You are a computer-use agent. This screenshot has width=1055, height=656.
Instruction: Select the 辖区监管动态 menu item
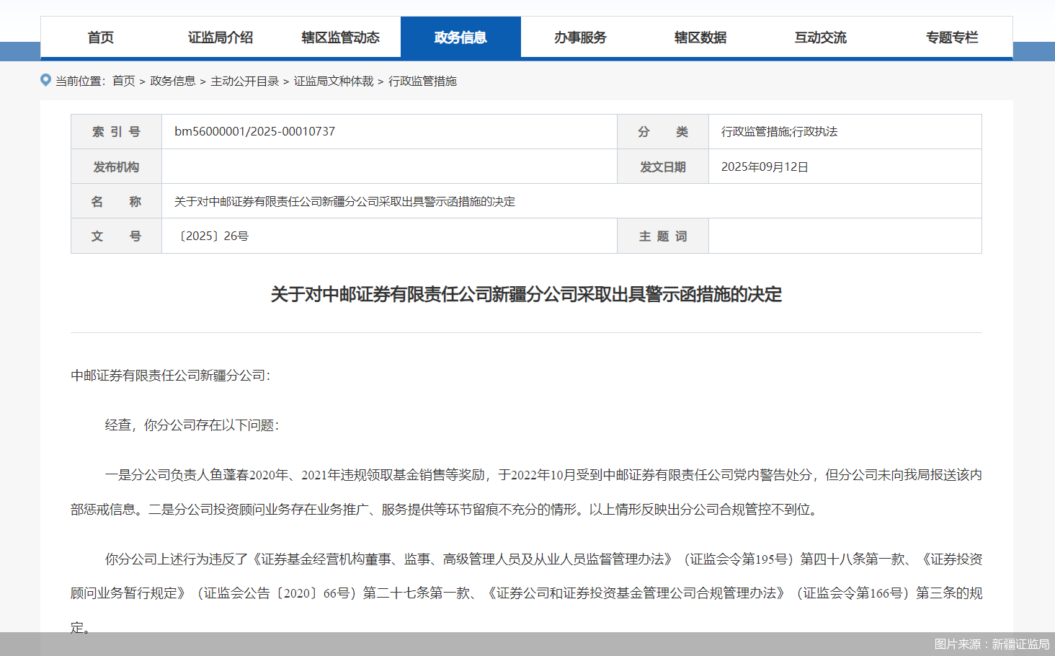[x=340, y=37]
